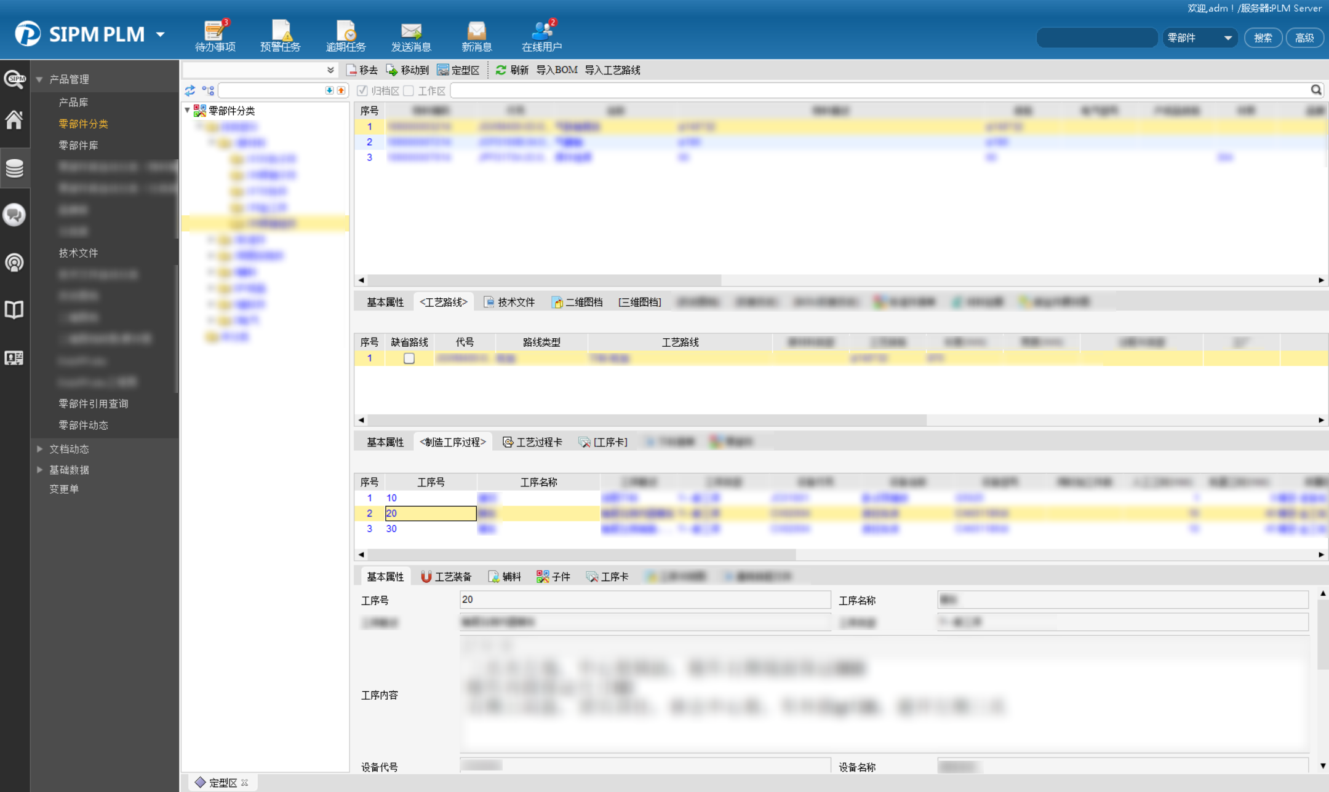Switch to the 工艺过程卡 tab
The width and height of the screenshot is (1329, 792).
pyautogui.click(x=532, y=442)
